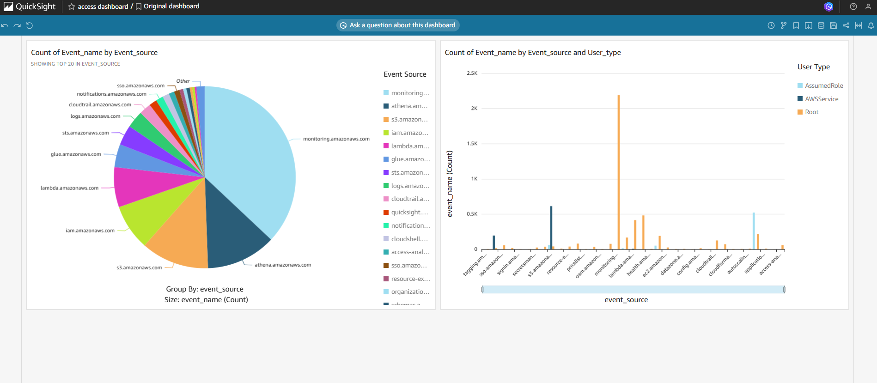This screenshot has width=877, height=383.
Task: Click 'Event Source' legend heading
Action: click(x=405, y=74)
